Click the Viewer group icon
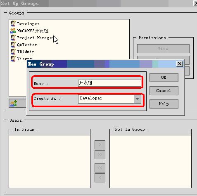The image size is (197, 196). click(x=13, y=59)
